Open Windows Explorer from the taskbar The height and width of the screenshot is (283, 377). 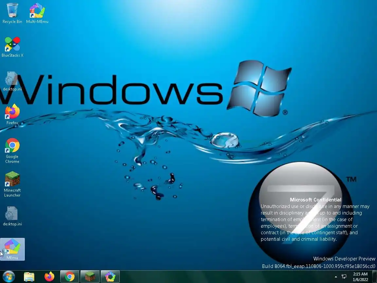(29, 277)
